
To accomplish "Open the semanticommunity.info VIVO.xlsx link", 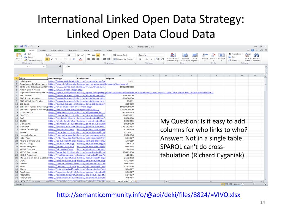I will tap(148, 195).
